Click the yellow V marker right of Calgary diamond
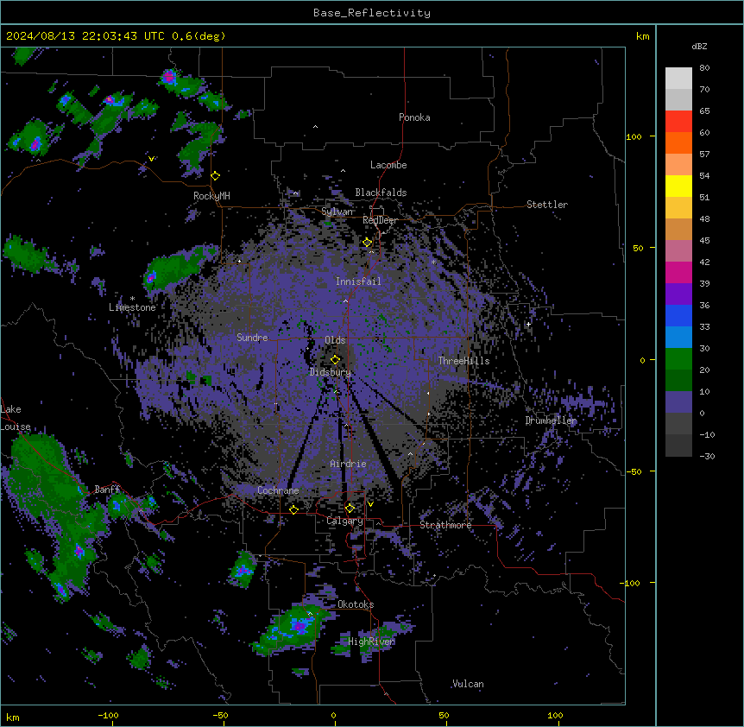This screenshot has width=744, height=727. tap(370, 504)
